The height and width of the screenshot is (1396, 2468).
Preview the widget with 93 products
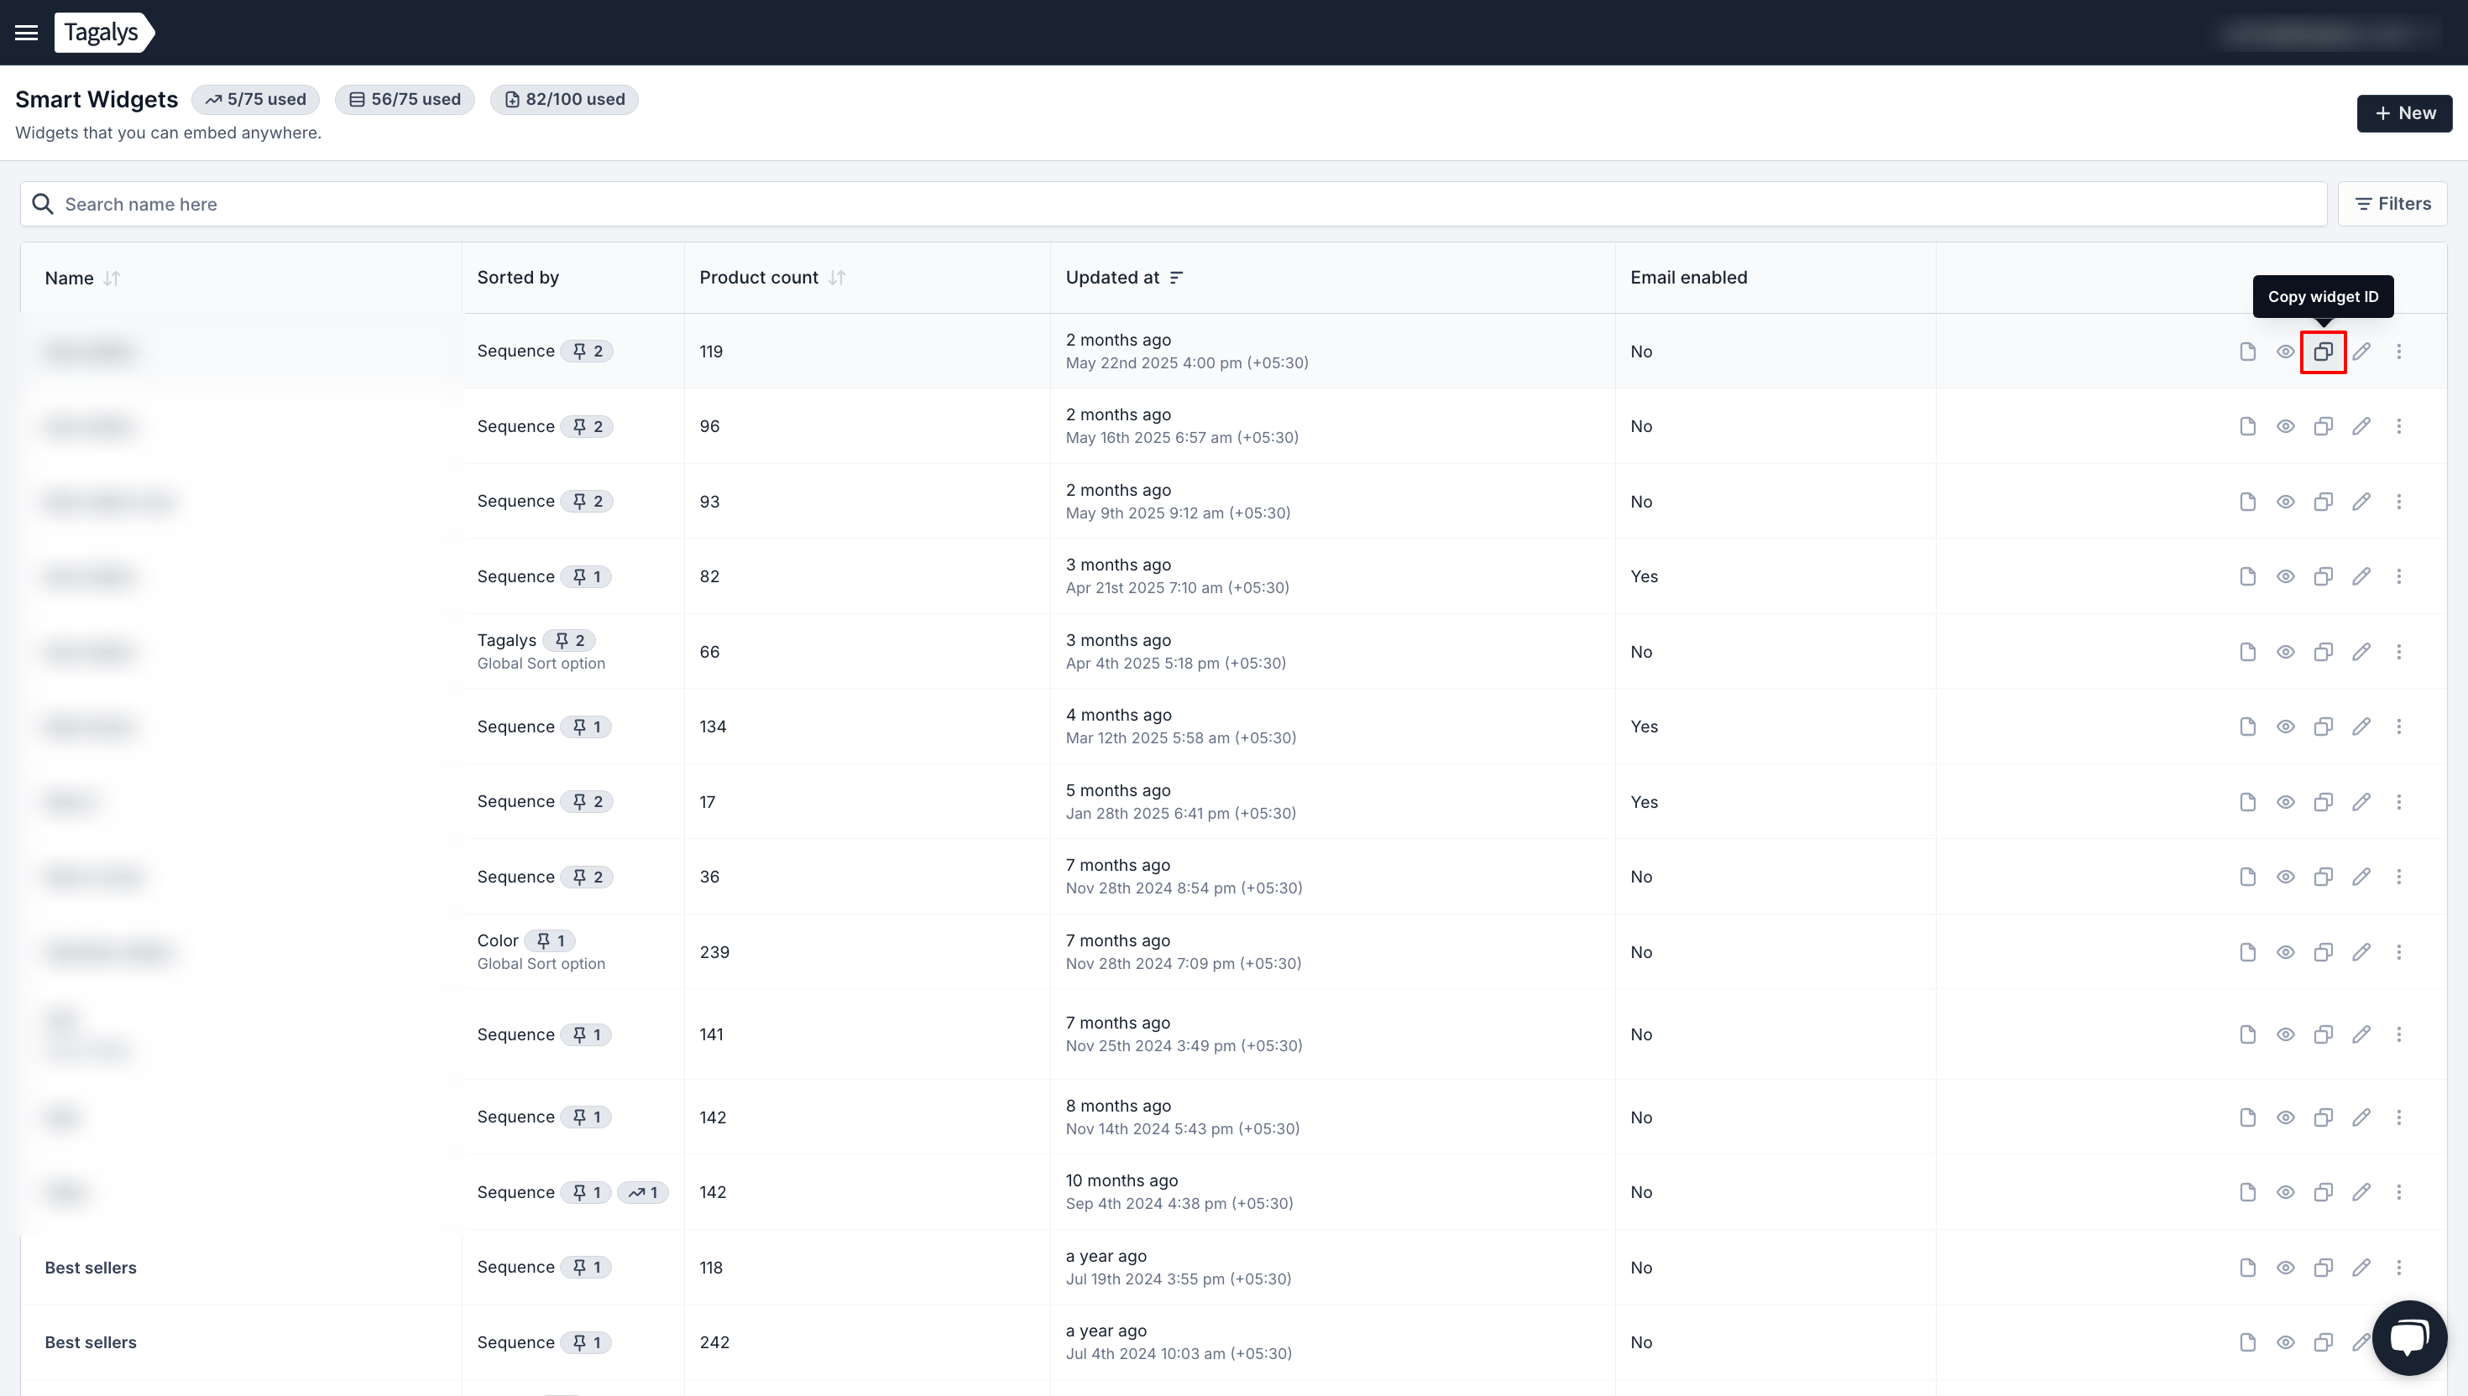[2286, 502]
